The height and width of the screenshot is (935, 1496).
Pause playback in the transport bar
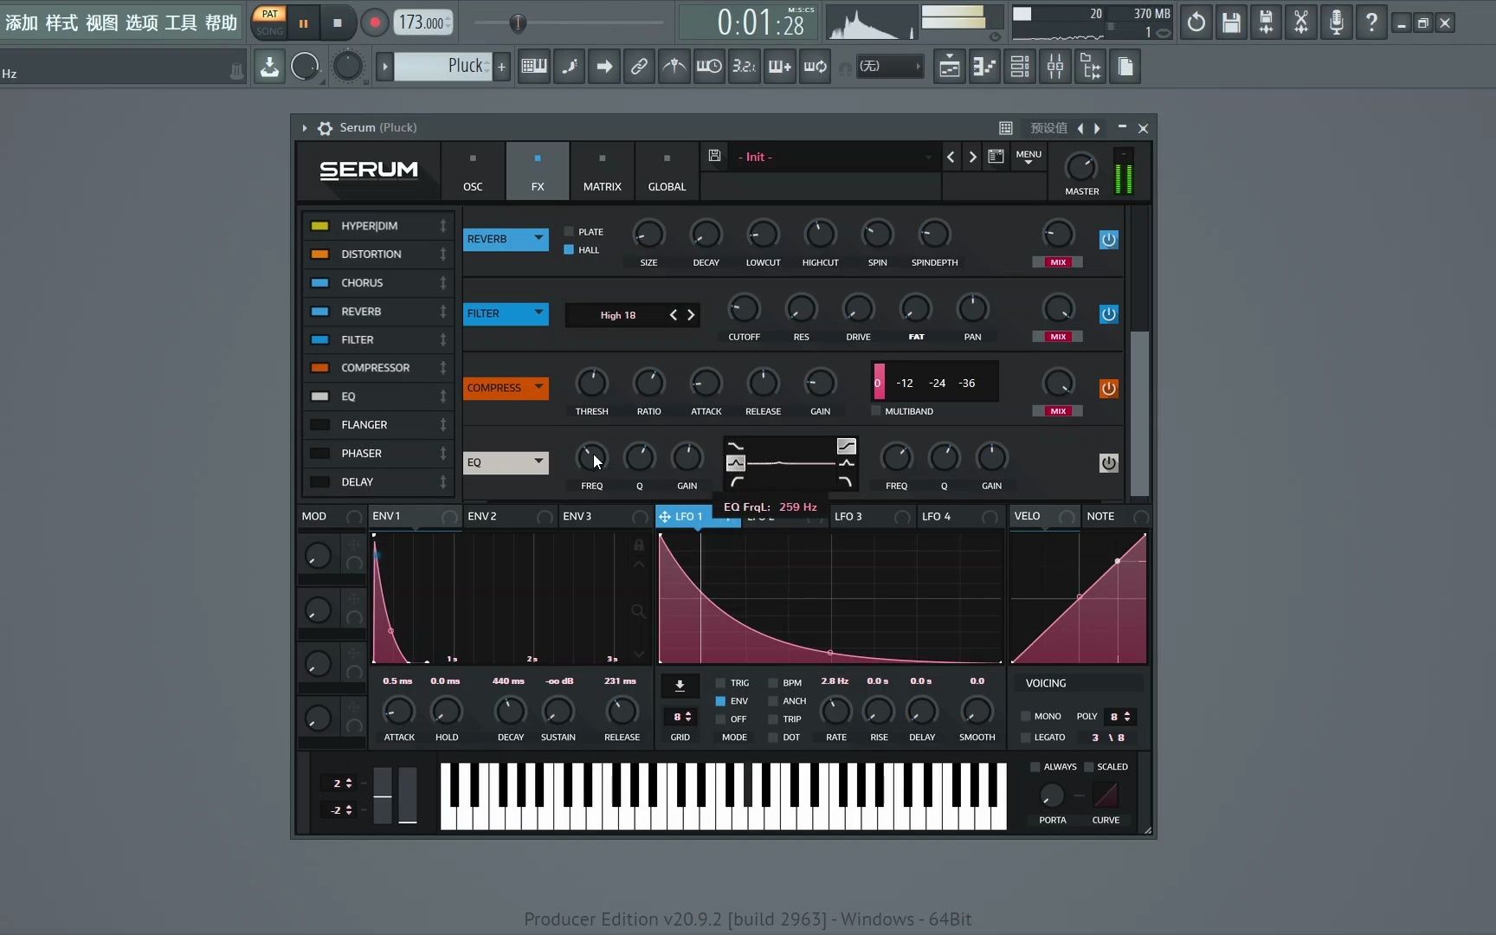[x=303, y=23]
